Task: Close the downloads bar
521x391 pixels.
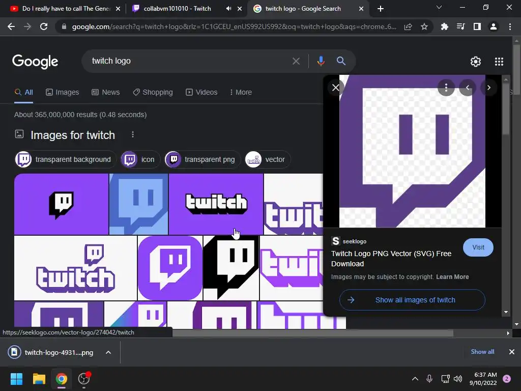Action: tap(512, 352)
